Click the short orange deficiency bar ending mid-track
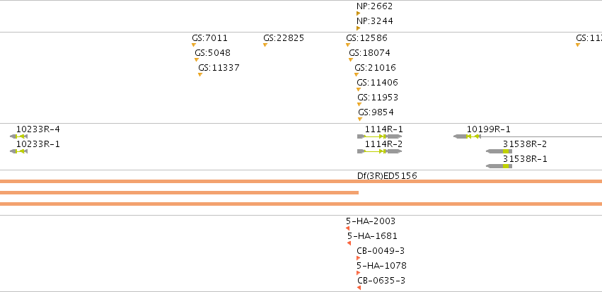 click(179, 192)
